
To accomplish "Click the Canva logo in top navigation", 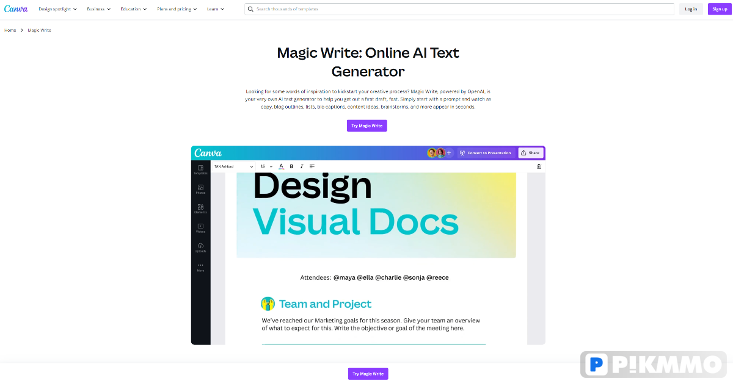I will click(x=16, y=9).
